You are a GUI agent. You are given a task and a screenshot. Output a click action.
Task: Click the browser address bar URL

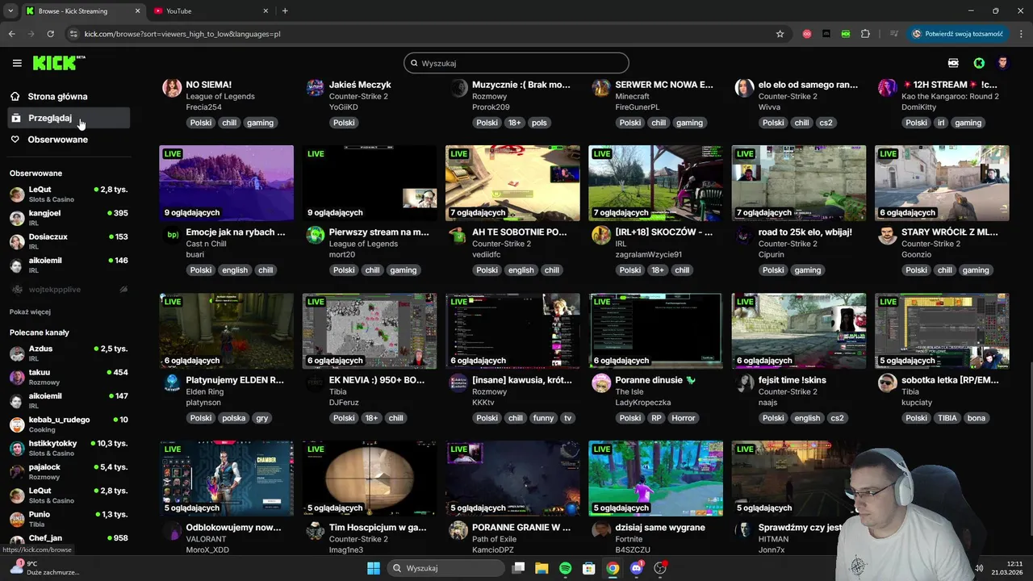[x=182, y=34]
